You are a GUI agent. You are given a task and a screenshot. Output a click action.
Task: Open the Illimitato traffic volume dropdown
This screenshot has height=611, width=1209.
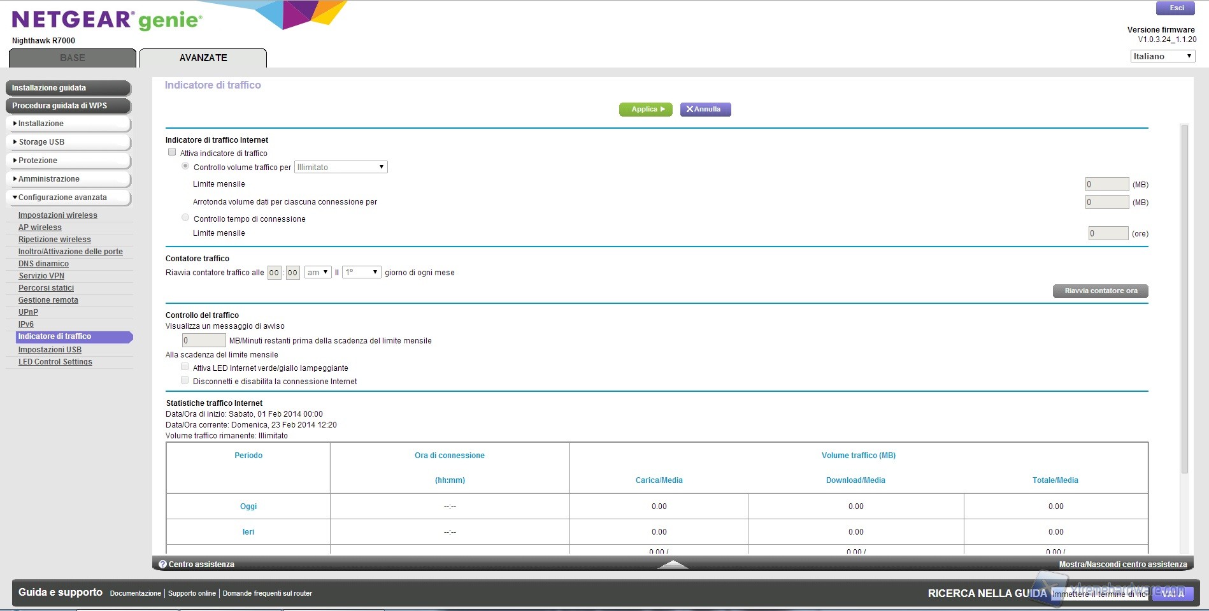point(341,167)
